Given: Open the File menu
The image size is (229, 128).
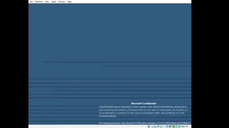Looking at the screenshot, I should pyautogui.click(x=31, y=2).
